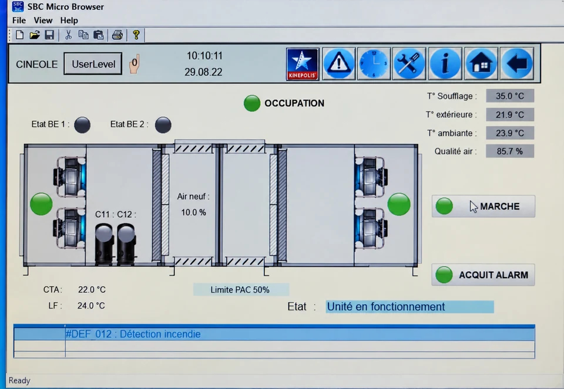Select the DEF_012 Détection incendie alarm row
Image resolution: width=564 pixels, height=389 pixels.
274,334
